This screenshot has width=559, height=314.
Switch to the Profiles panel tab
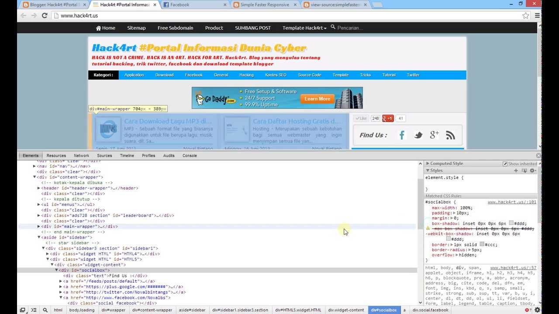pyautogui.click(x=148, y=156)
